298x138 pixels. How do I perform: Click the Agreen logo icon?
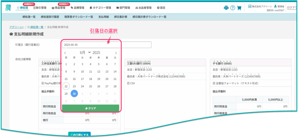tap(8, 8)
